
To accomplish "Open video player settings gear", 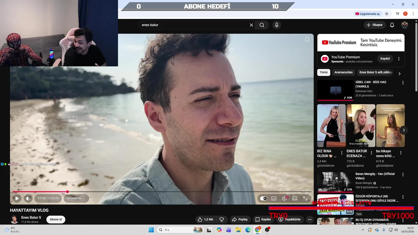I will click(284, 198).
